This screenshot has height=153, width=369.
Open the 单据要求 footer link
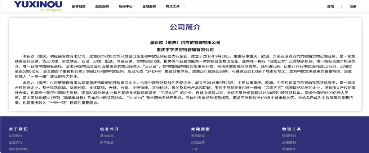(x=289, y=149)
